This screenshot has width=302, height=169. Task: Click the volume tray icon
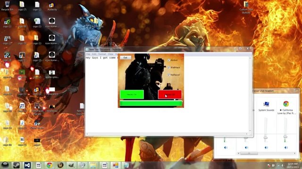(283, 165)
